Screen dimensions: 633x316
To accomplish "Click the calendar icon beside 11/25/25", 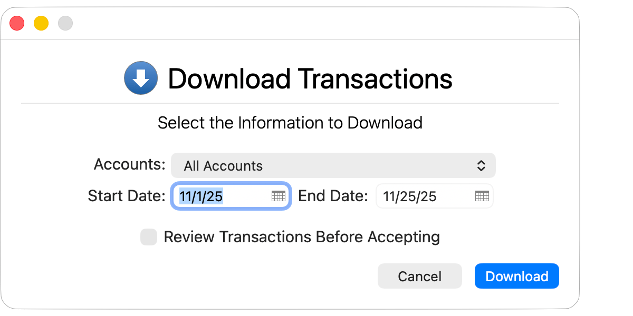I will tap(481, 196).
